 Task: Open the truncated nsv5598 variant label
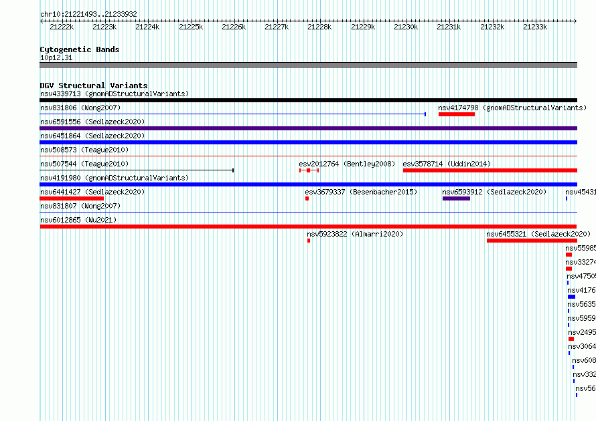[x=581, y=248]
